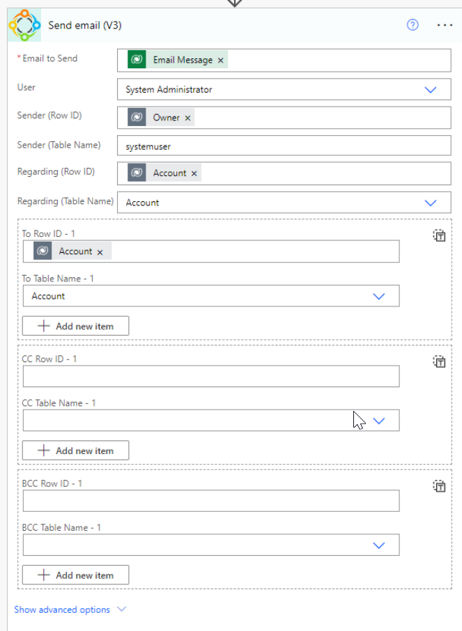This screenshot has width=462, height=631.
Task: Click the Send email (V3) connector icon
Action: 24,25
